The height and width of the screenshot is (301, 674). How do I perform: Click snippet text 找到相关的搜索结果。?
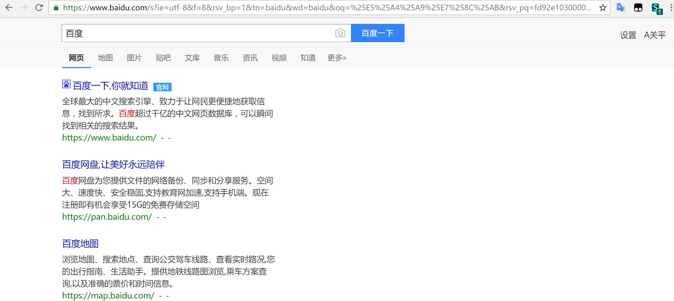pos(101,126)
